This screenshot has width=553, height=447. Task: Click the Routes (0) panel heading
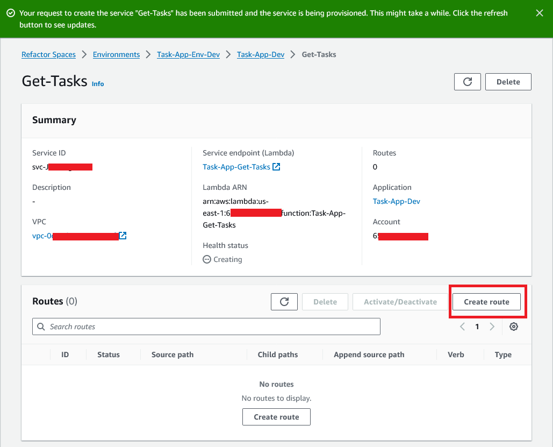(x=55, y=301)
